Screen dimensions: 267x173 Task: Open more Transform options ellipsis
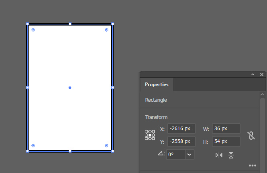pyautogui.click(x=253, y=165)
